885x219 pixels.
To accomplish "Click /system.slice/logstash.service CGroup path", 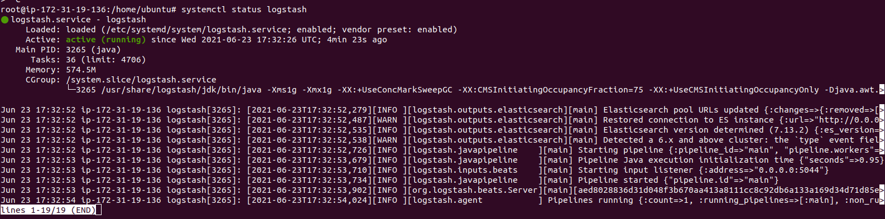I will coord(141,80).
